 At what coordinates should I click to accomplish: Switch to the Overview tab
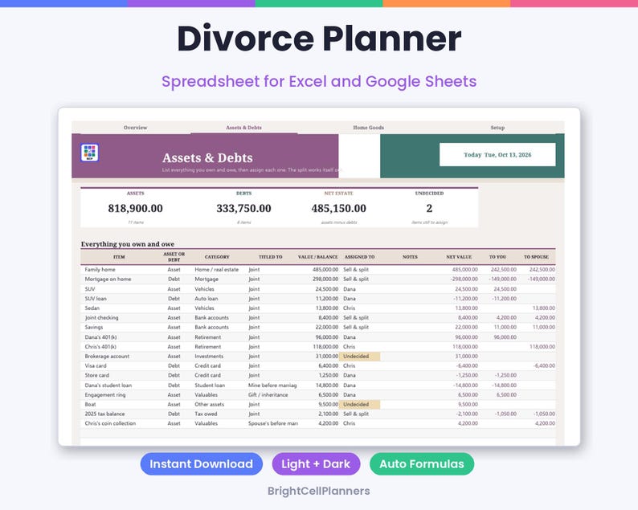tap(135, 128)
